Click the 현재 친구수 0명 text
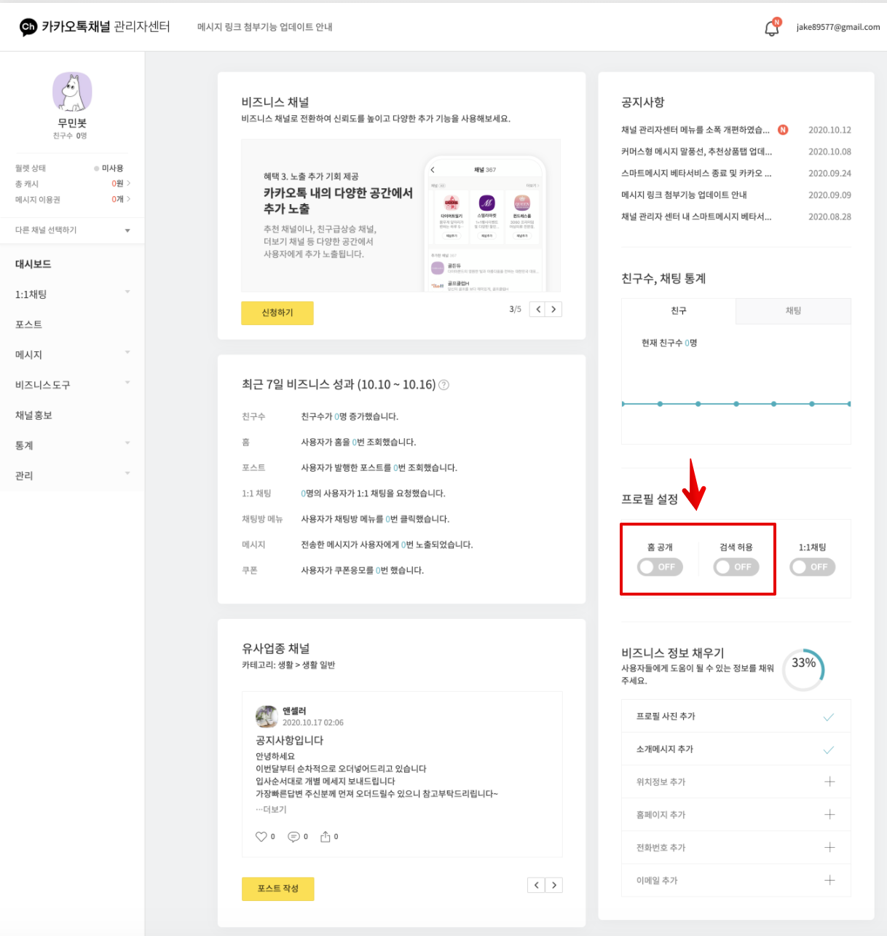This screenshot has height=936, width=887. tap(669, 343)
